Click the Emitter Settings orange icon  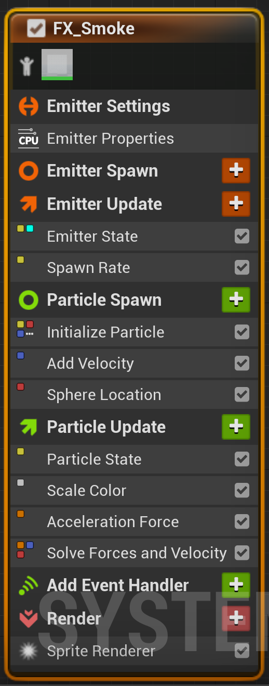click(x=29, y=106)
